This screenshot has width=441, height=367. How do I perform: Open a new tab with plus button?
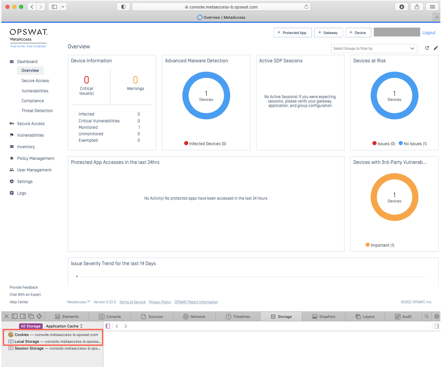pos(437,17)
